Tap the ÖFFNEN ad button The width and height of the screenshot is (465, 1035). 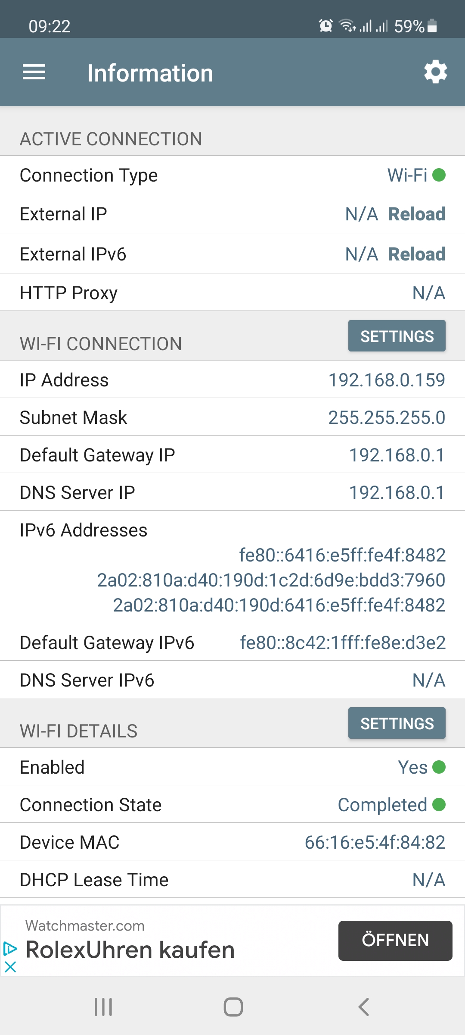(395, 941)
